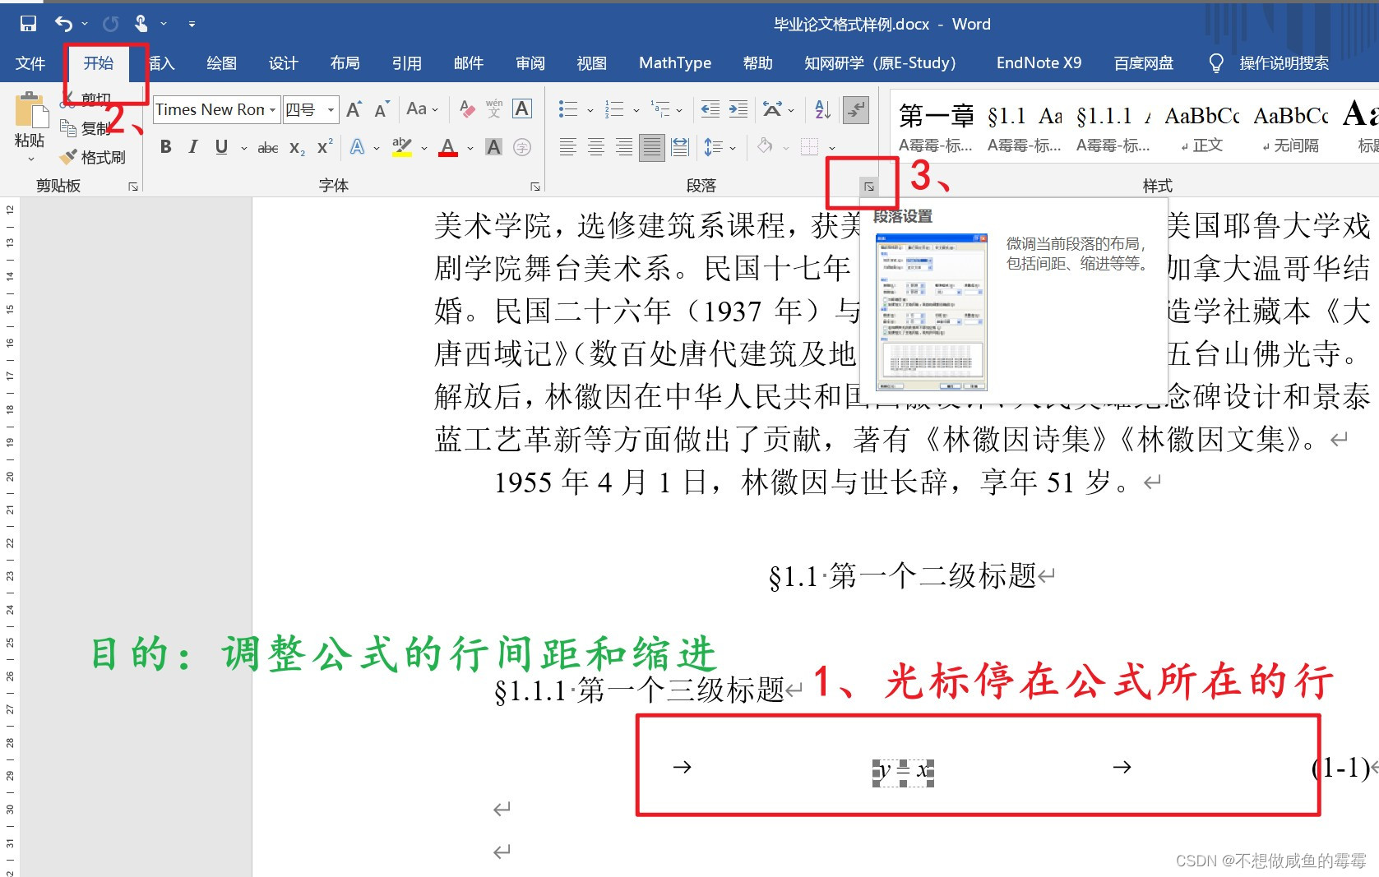1379x877 pixels.
Task: Decrease paragraph indent
Action: point(710,109)
